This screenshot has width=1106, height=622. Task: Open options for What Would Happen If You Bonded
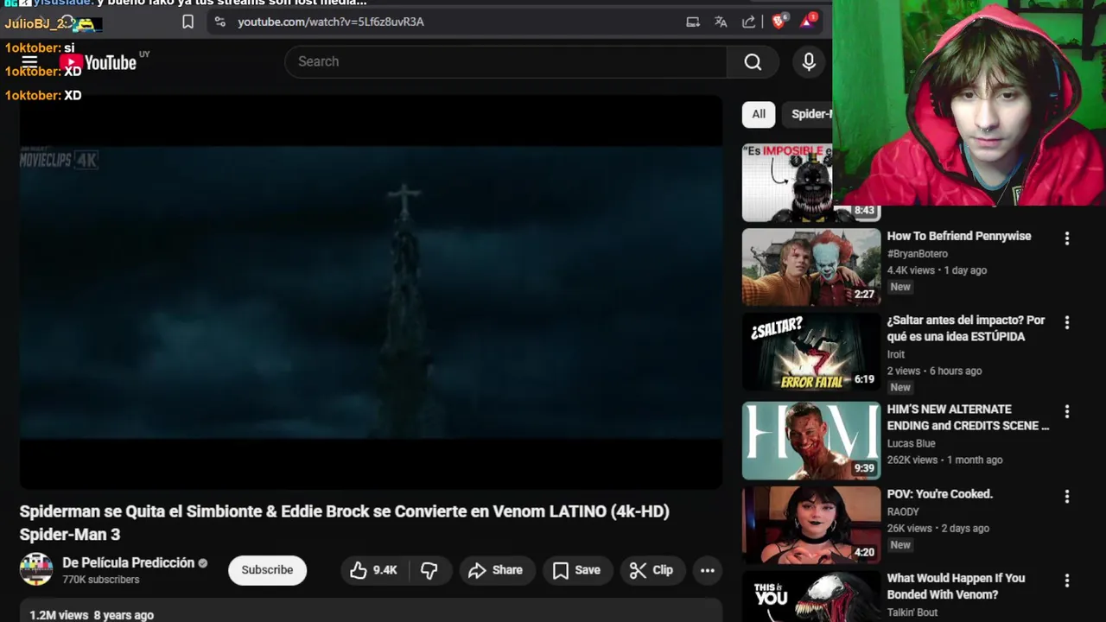click(1067, 581)
